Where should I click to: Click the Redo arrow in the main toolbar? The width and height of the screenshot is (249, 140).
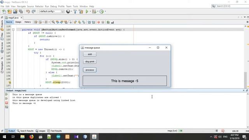pyautogui.click(x=33, y=11)
